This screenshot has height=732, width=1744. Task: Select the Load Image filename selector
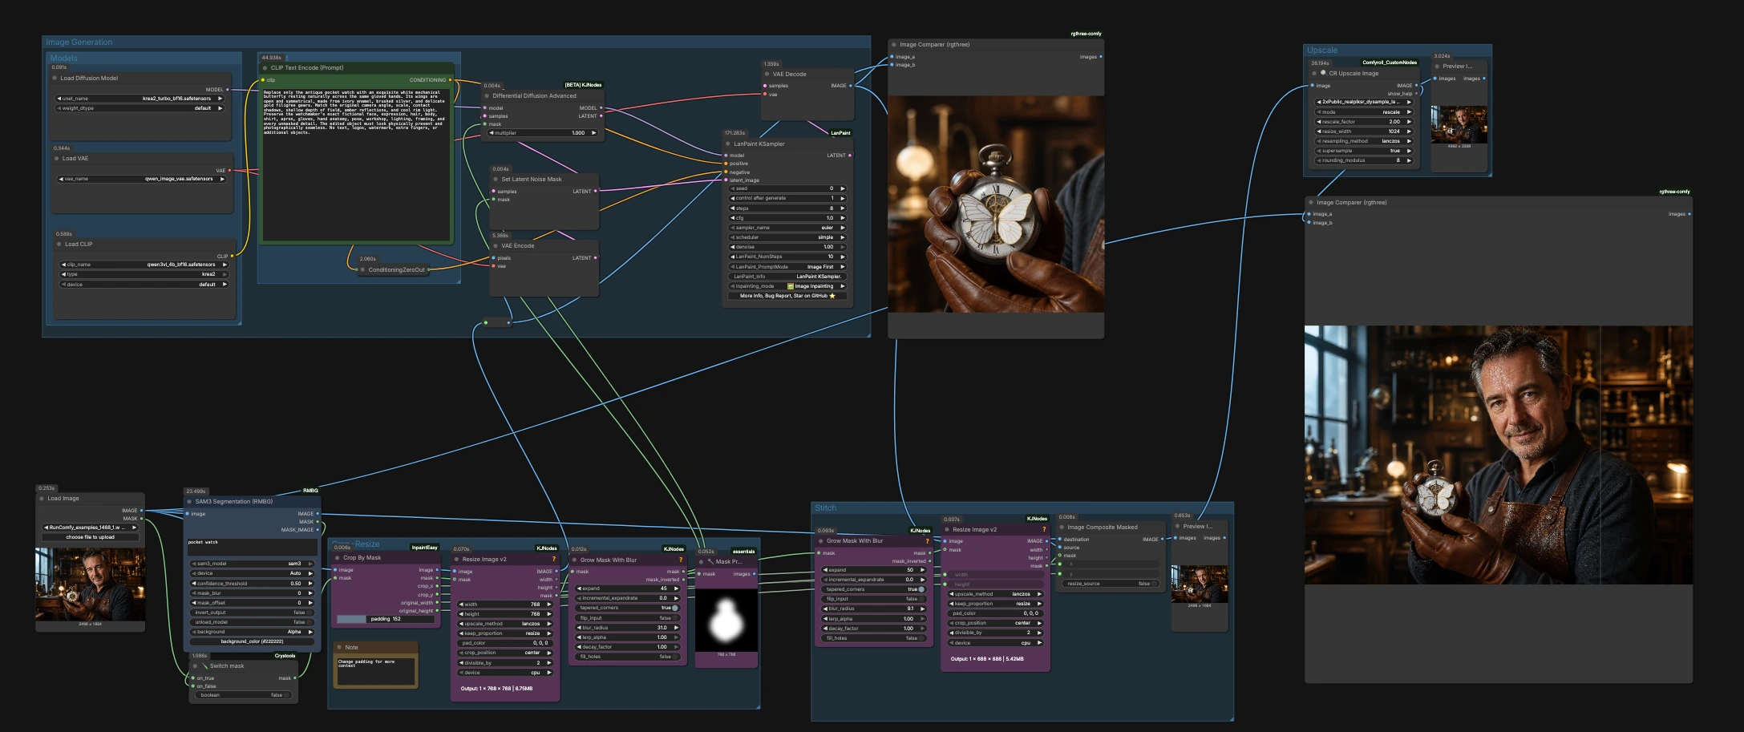pyautogui.click(x=90, y=528)
